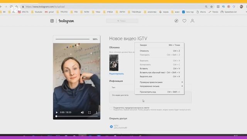Open the перев bookmark
The image size is (247, 139).
coord(164,12)
